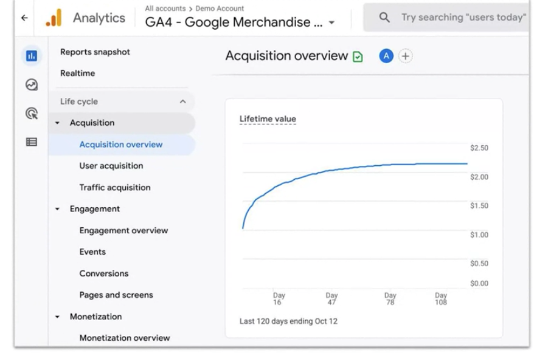Add a comparison with plus icon
This screenshot has width=534, height=353.
tap(405, 56)
